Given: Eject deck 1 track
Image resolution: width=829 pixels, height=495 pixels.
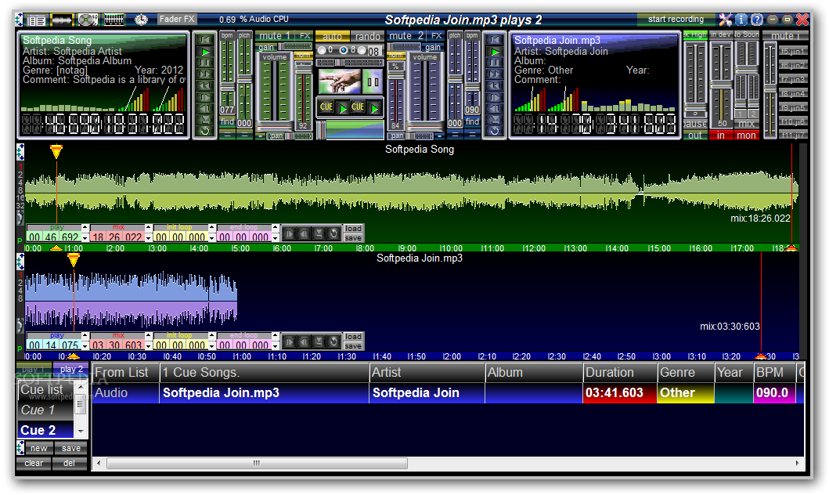Looking at the screenshot, I should pyautogui.click(x=205, y=120).
